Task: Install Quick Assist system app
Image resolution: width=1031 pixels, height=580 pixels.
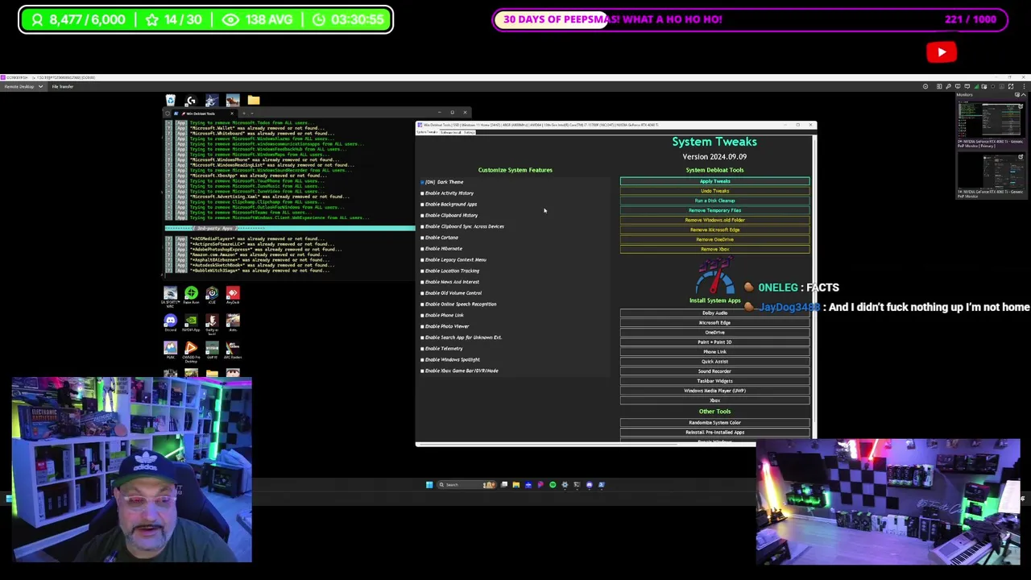Action: tap(714, 361)
